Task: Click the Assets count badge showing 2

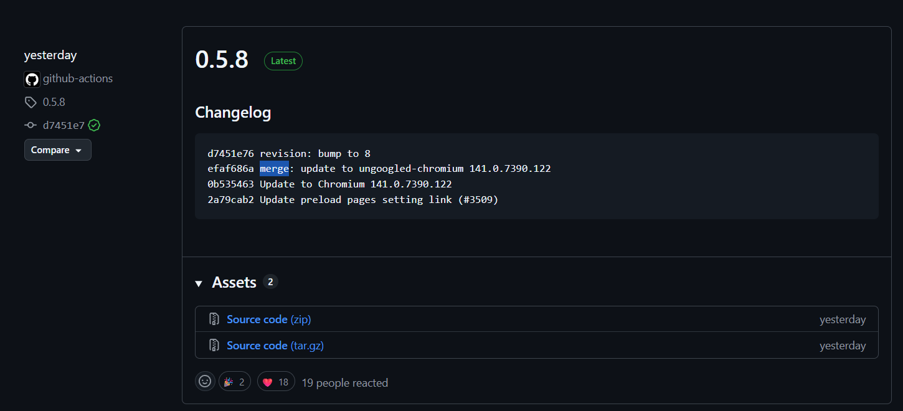Action: (270, 282)
